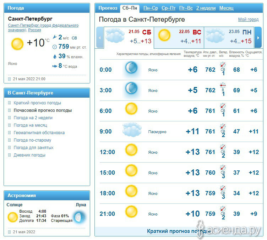
Task: Open Геомагнитная обстановка link
Action: tap(39, 133)
